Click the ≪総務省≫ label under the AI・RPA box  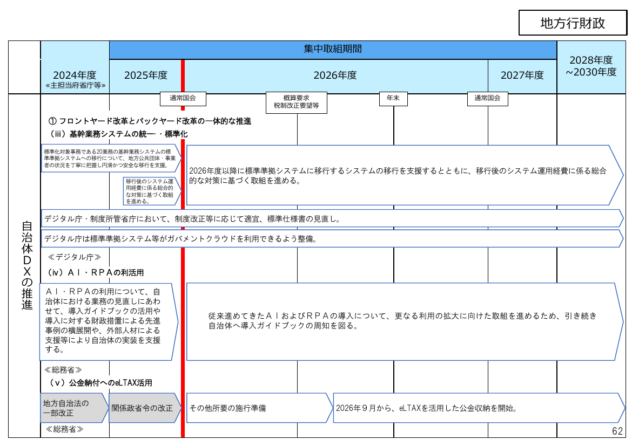pos(63,369)
